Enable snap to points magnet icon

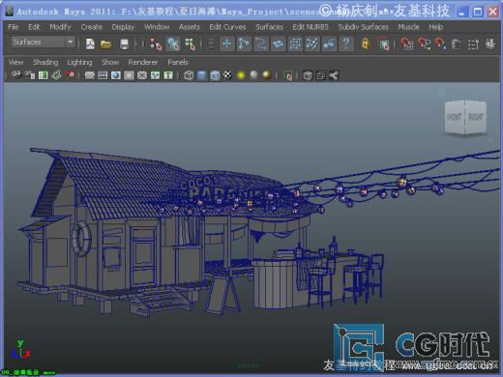click(x=441, y=43)
